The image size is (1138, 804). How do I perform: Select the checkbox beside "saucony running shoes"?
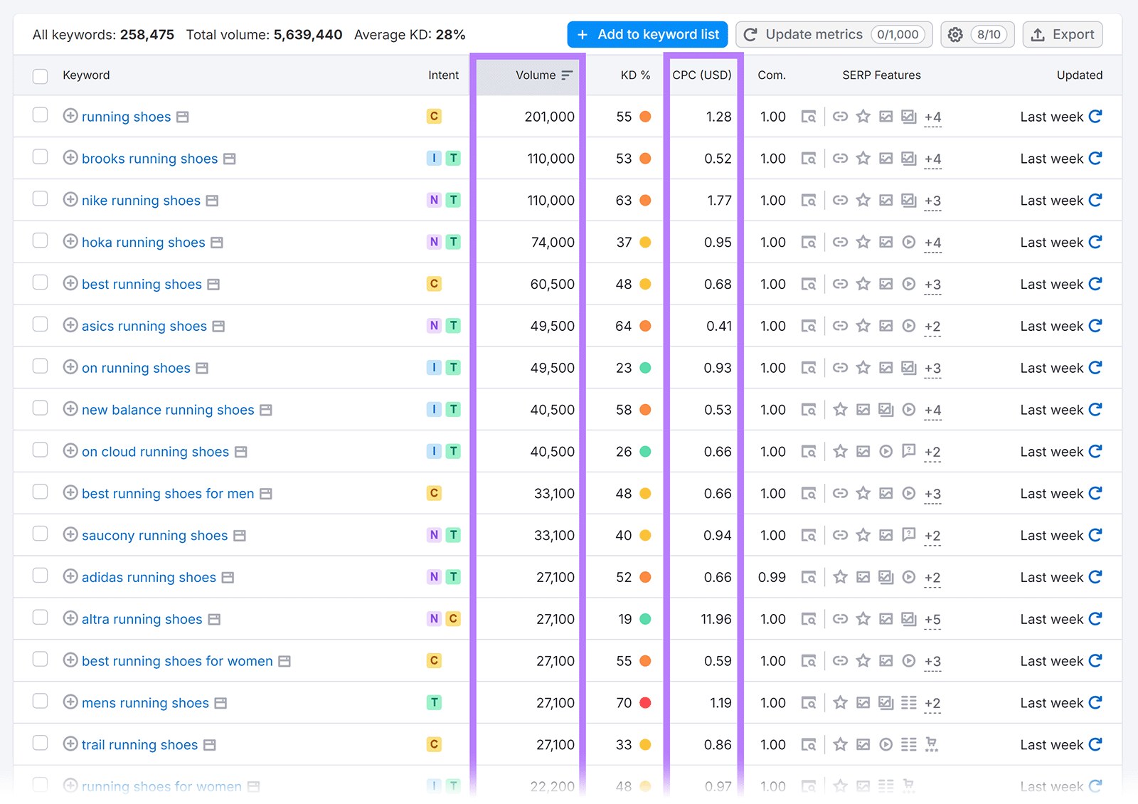click(x=40, y=534)
